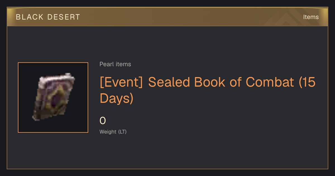This screenshot has width=335, height=176.
Task: Click the weight value 0
Action: click(x=103, y=121)
